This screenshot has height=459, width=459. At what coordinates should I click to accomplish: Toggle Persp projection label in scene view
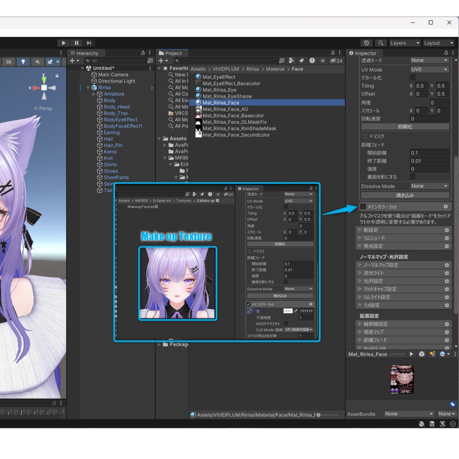pyautogui.click(x=43, y=108)
